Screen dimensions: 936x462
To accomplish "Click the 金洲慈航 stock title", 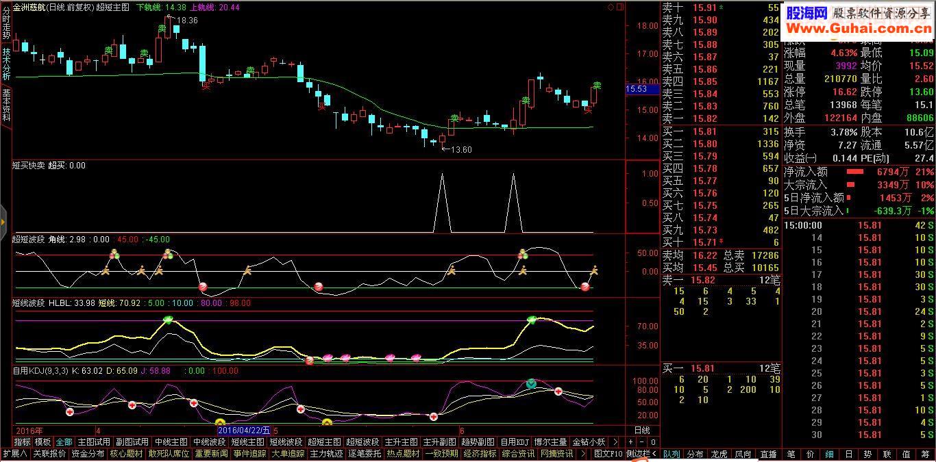I will (29, 7).
